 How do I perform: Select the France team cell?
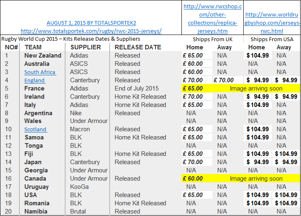tap(34, 88)
